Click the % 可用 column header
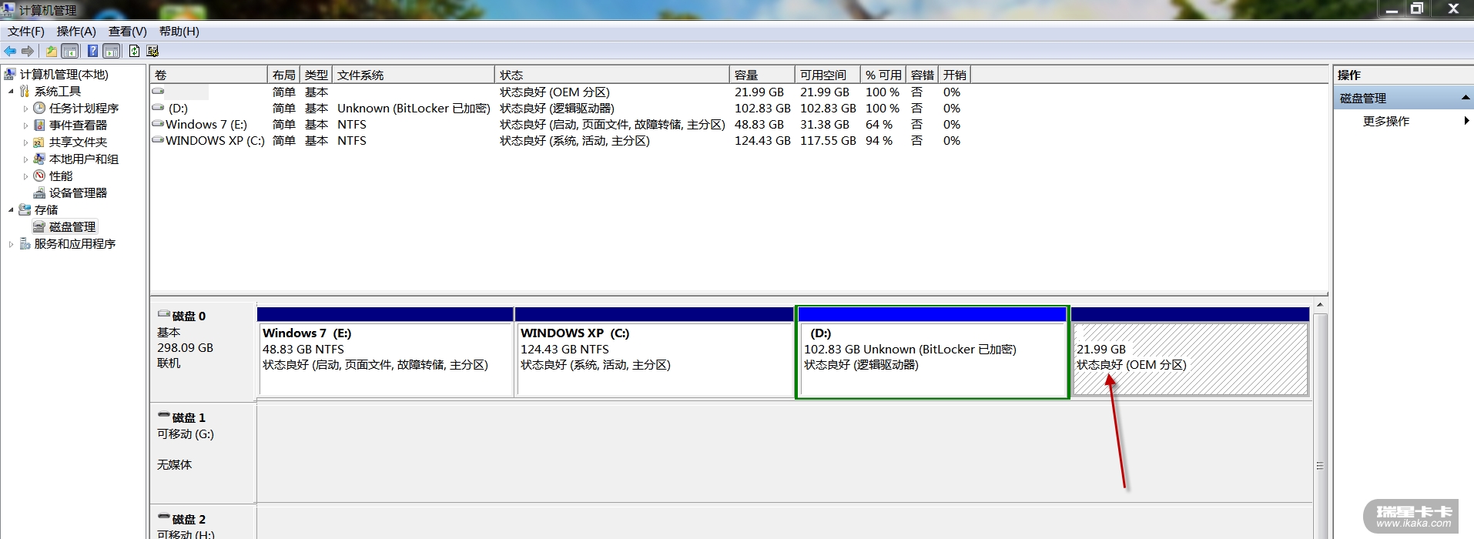This screenshot has width=1474, height=539. pos(883,75)
